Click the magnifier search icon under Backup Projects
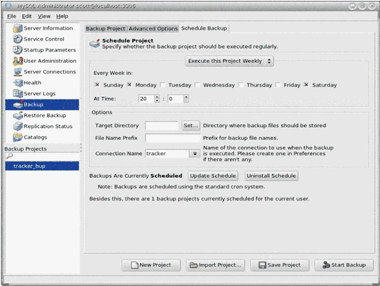380x286 pixels. 9,156
